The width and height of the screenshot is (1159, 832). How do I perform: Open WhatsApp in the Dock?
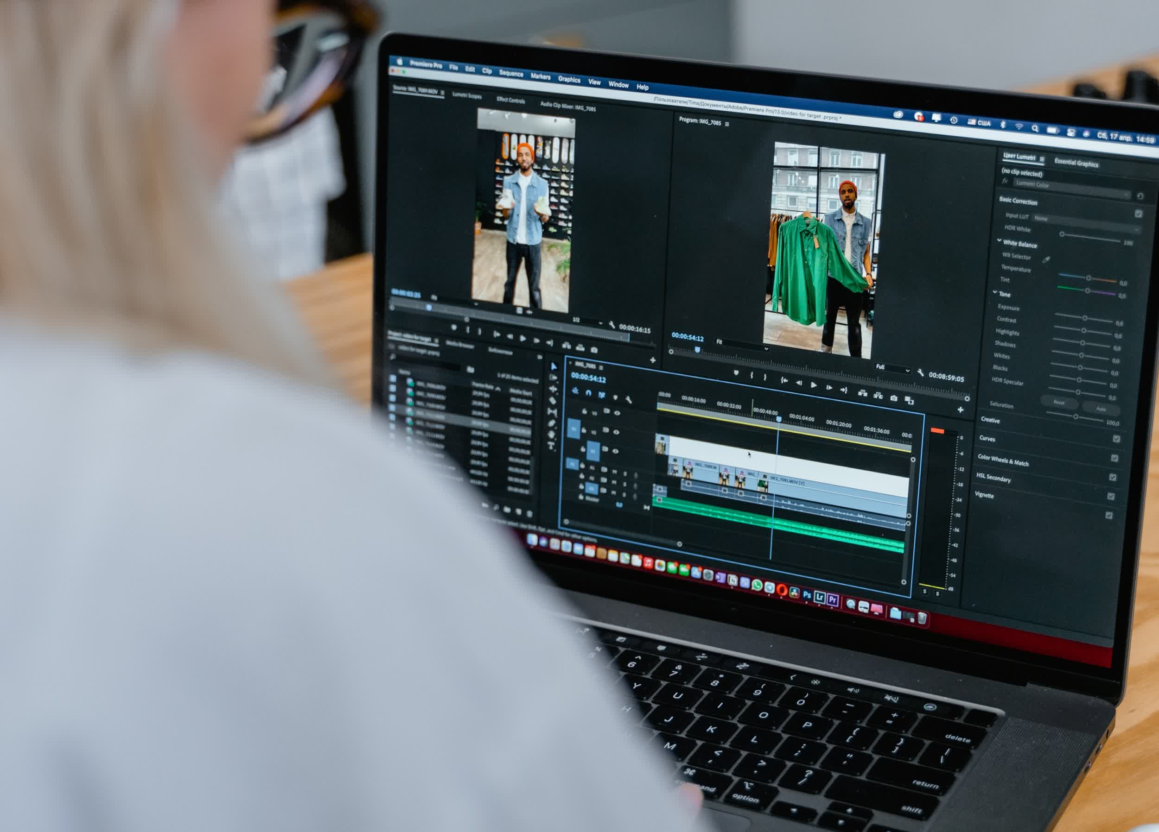[x=757, y=586]
